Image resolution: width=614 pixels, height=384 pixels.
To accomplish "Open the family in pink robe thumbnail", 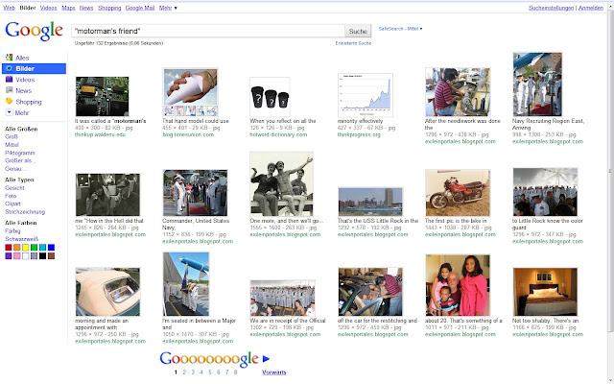I will point(458,285).
